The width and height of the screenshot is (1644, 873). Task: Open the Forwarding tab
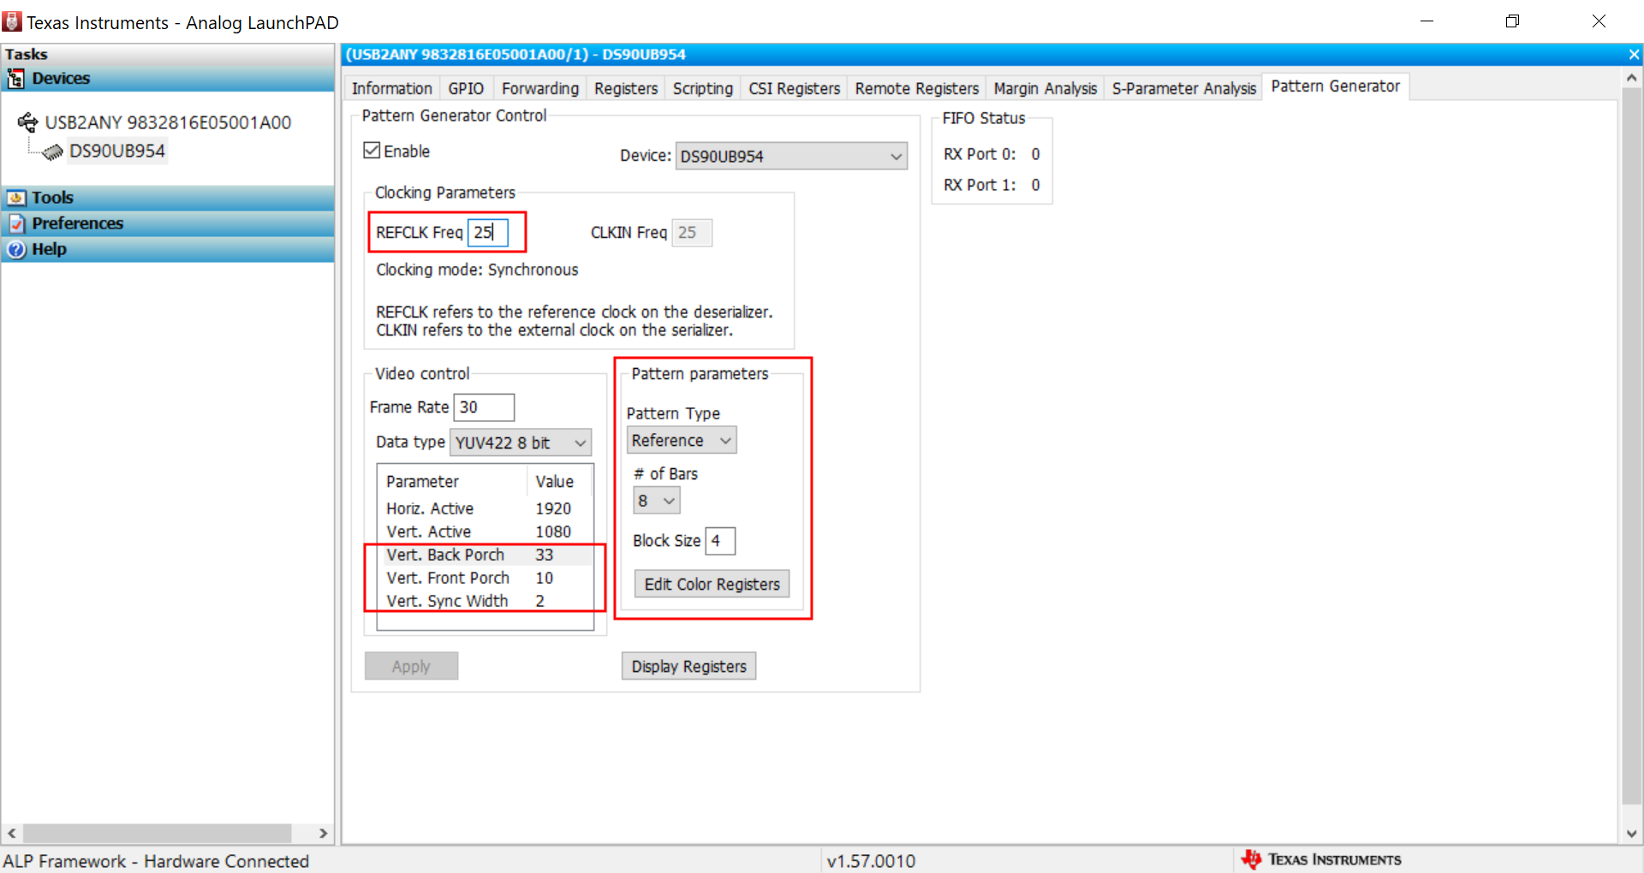(x=540, y=88)
